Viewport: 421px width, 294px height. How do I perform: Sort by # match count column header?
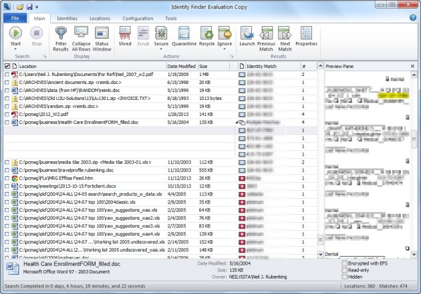pos(308,66)
